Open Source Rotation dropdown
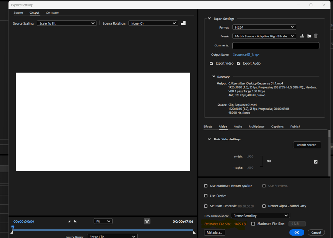 pyautogui.click(x=153, y=23)
